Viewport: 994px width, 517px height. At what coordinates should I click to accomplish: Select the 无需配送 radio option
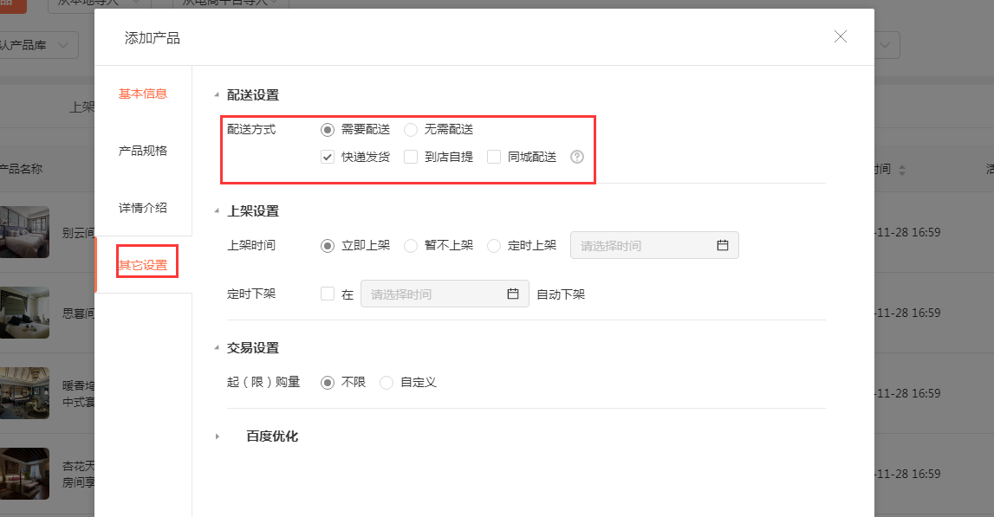point(411,130)
